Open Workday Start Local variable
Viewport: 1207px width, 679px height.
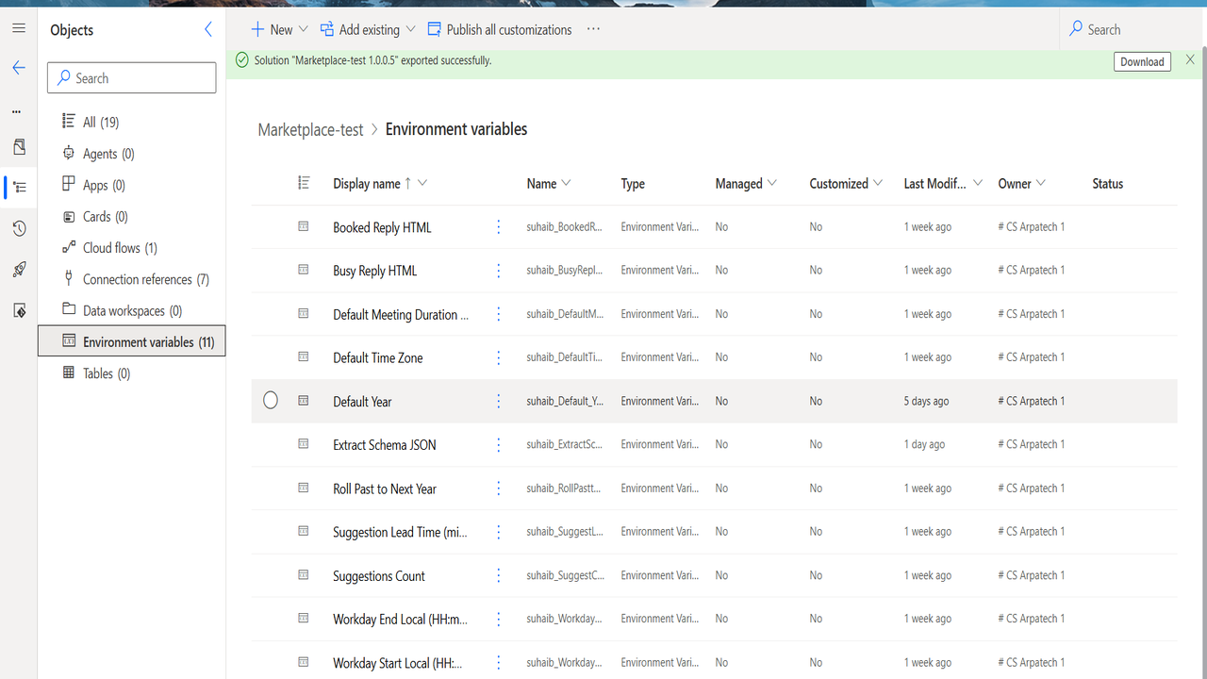(398, 663)
